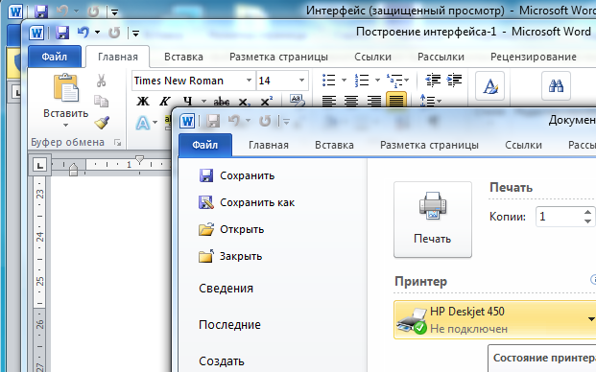
Task: Click Redo icon in the Построение интерфейса-1 window
Action: click(114, 33)
